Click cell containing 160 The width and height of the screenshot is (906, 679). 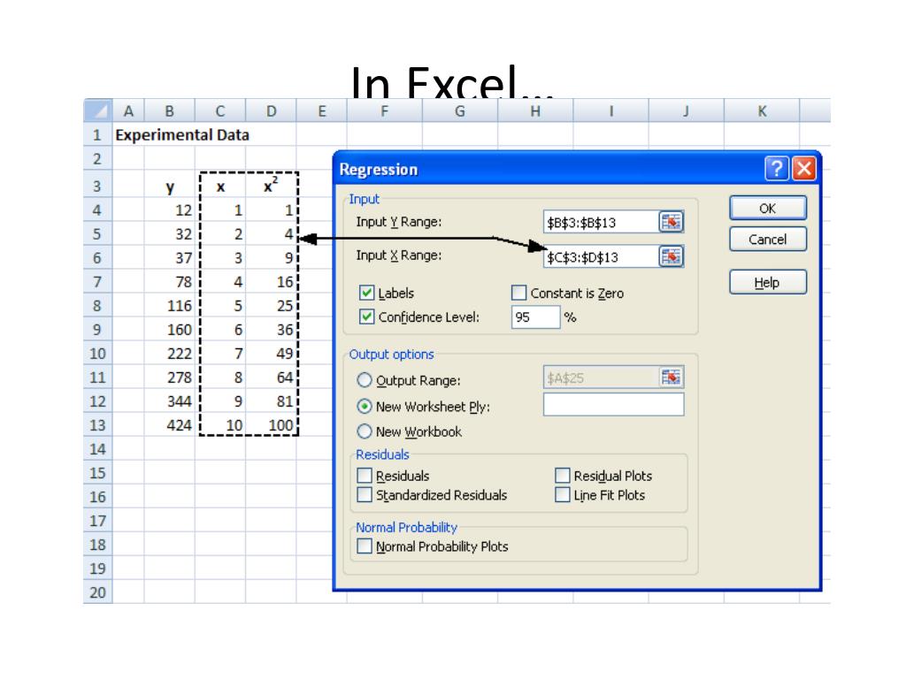(169, 329)
